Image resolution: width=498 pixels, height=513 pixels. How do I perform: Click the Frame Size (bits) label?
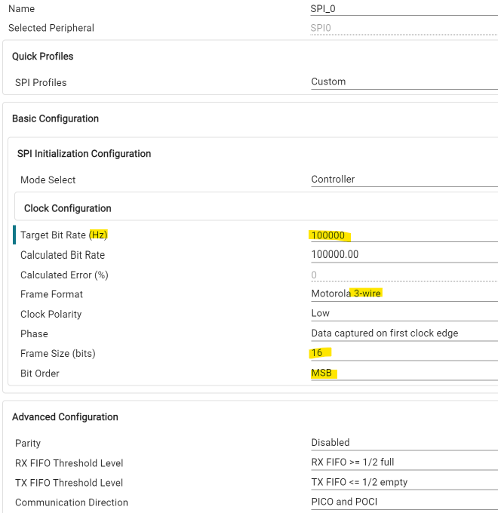[x=58, y=354]
